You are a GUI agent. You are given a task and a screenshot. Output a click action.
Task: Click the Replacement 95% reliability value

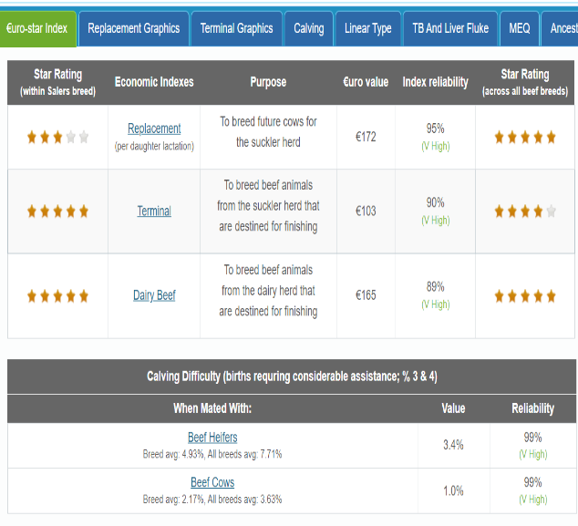(x=435, y=129)
